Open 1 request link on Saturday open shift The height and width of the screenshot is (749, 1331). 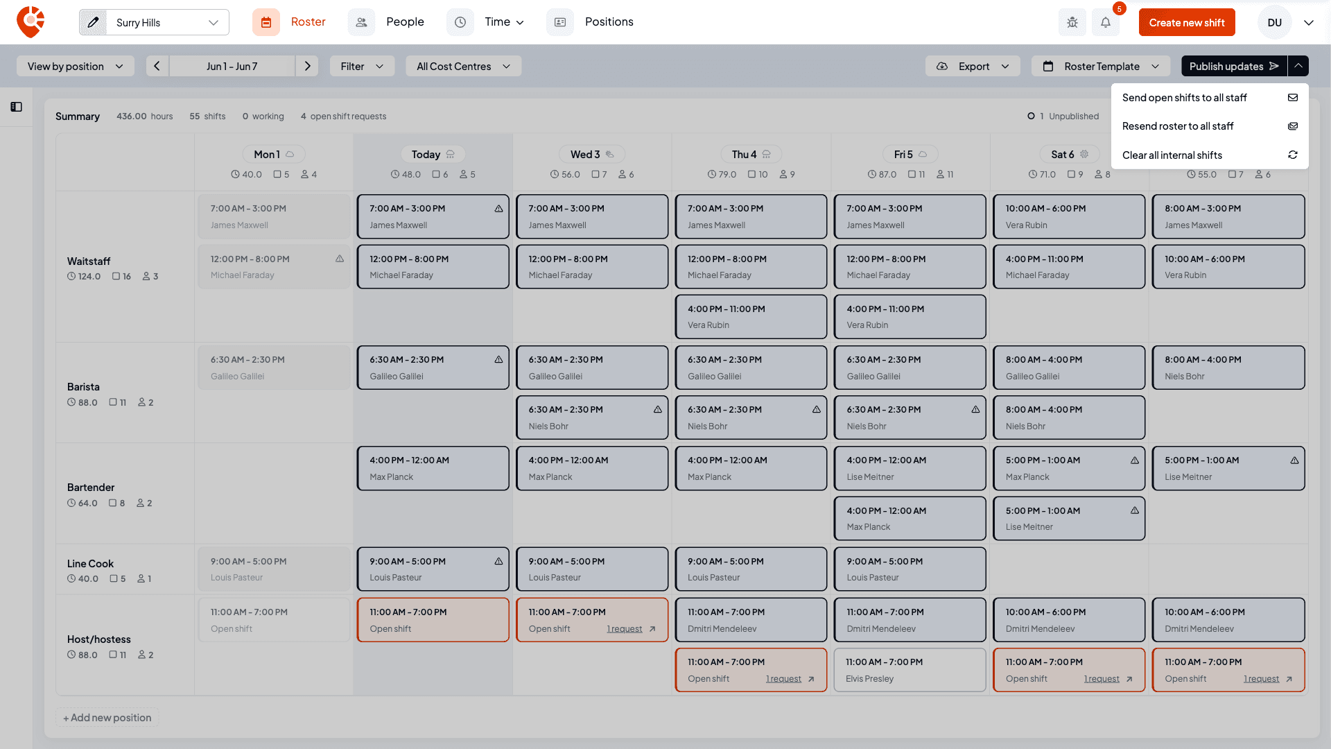click(x=1102, y=679)
